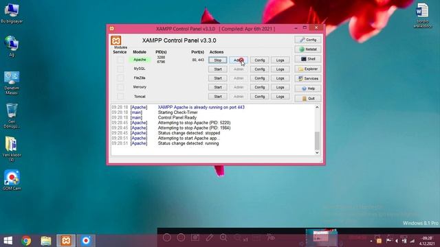Open the Windows Start button
Screen dimensions: 440x247
(x=8, y=241)
